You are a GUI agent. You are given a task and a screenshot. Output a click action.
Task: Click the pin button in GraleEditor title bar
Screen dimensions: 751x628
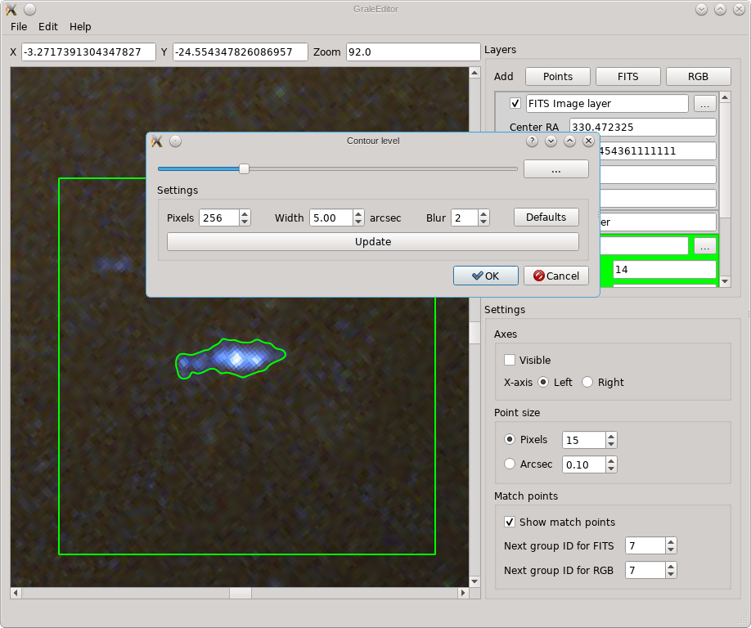point(29,9)
